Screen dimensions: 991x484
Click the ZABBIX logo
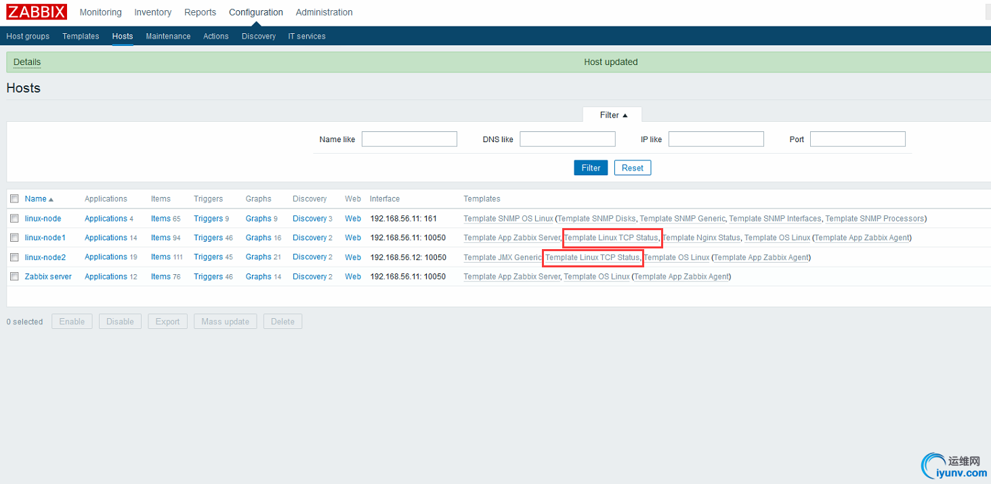coord(37,12)
